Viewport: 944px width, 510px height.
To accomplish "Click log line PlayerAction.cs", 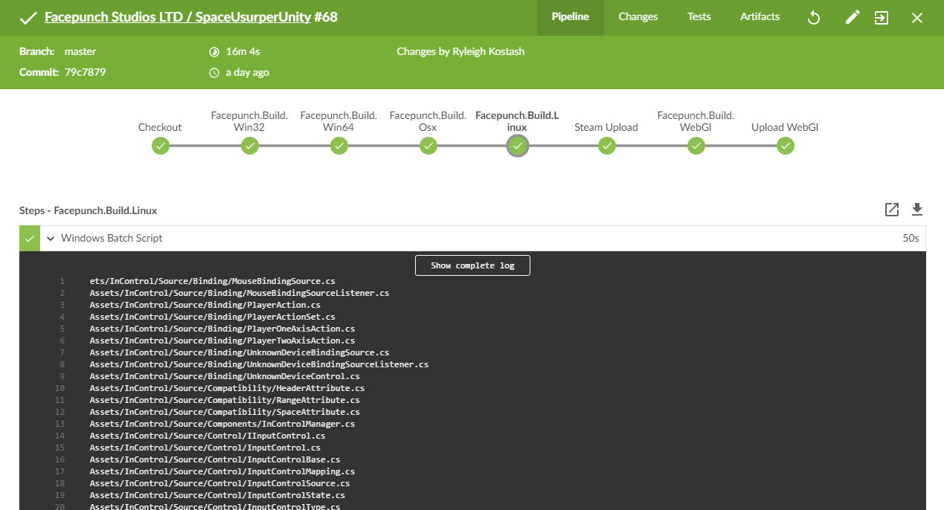I will click(x=205, y=305).
